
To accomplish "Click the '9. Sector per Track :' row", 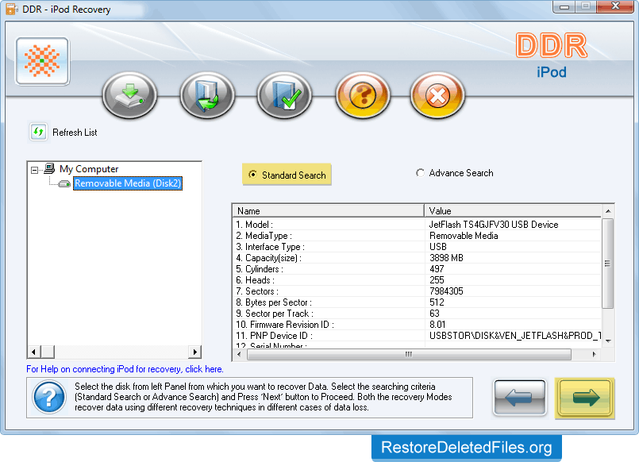I will coord(275,314).
